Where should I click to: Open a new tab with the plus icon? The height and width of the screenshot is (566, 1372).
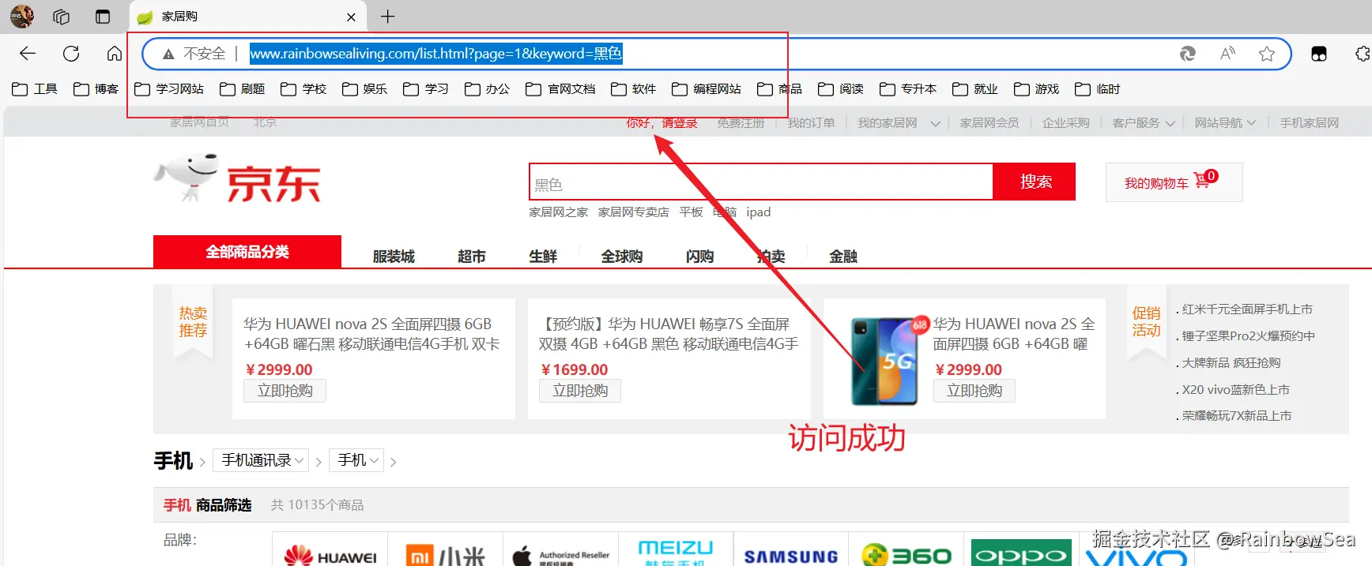pos(387,17)
